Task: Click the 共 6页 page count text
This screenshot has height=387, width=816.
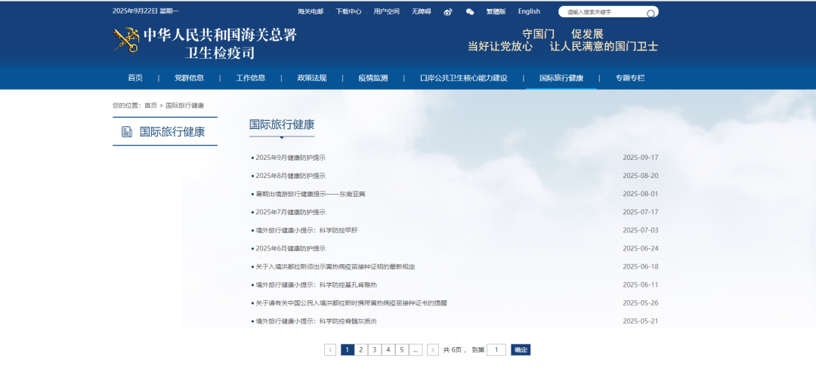Action: pos(453,350)
